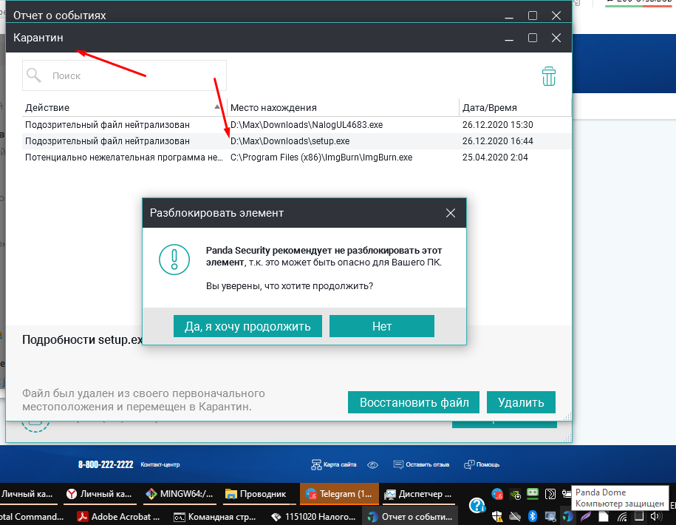Click 'Восстановить файл' button
The image size is (676, 525).
[x=414, y=402]
